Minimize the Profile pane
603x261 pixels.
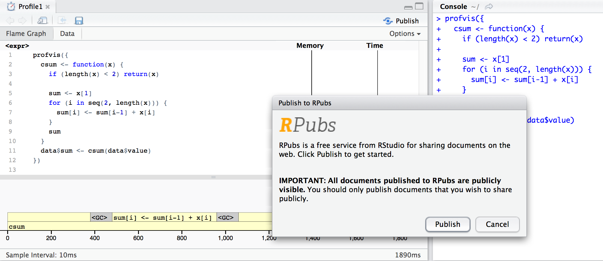tap(408, 7)
